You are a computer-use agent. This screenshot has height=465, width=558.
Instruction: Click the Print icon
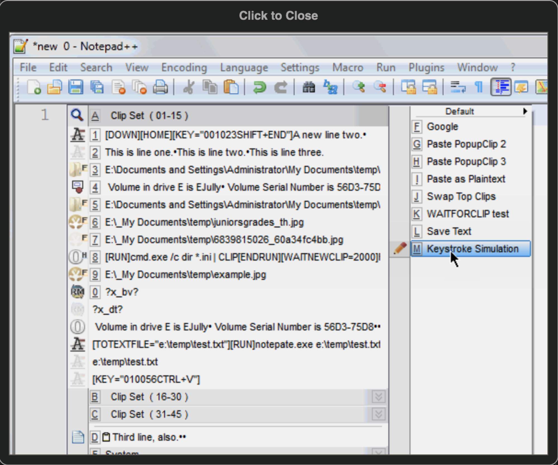click(160, 87)
